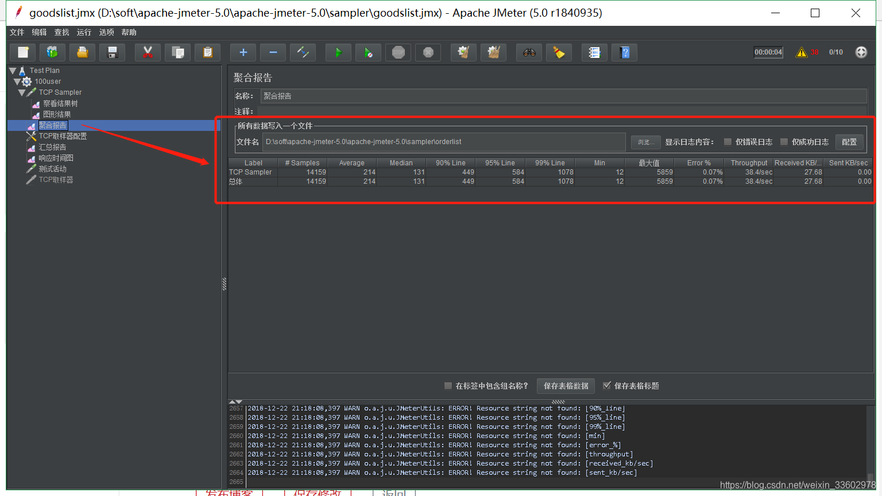Image resolution: width=882 pixels, height=496 pixels.
Task: Click the elapsed time 00:00:04 display
Action: [x=768, y=52]
